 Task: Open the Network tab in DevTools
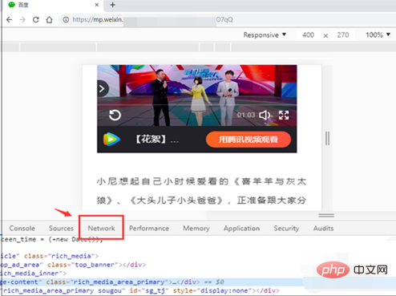102,229
